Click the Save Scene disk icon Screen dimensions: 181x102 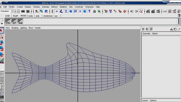(28, 11)
